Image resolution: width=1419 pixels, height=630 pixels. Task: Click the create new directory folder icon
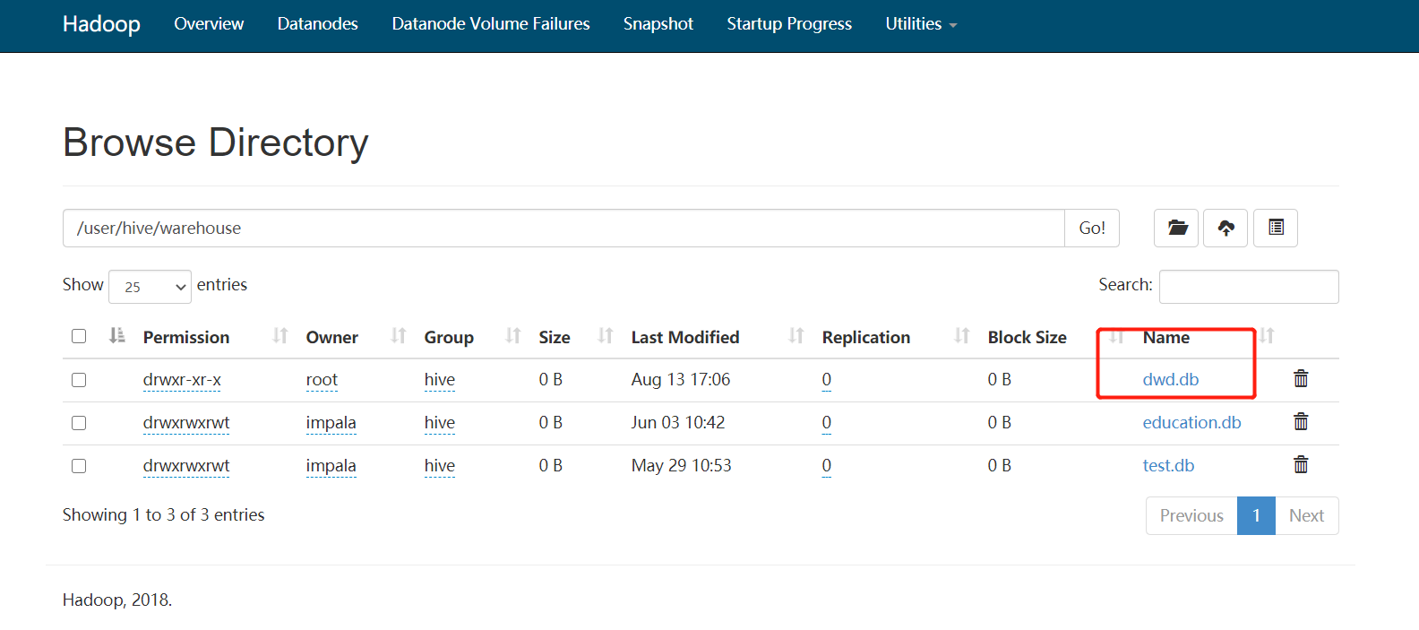tap(1177, 228)
